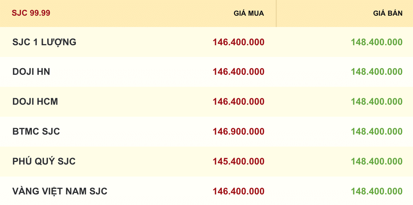Click PHÚ QUÝ SJC sell price value
Screen dimensions: 413x205
click(x=376, y=162)
